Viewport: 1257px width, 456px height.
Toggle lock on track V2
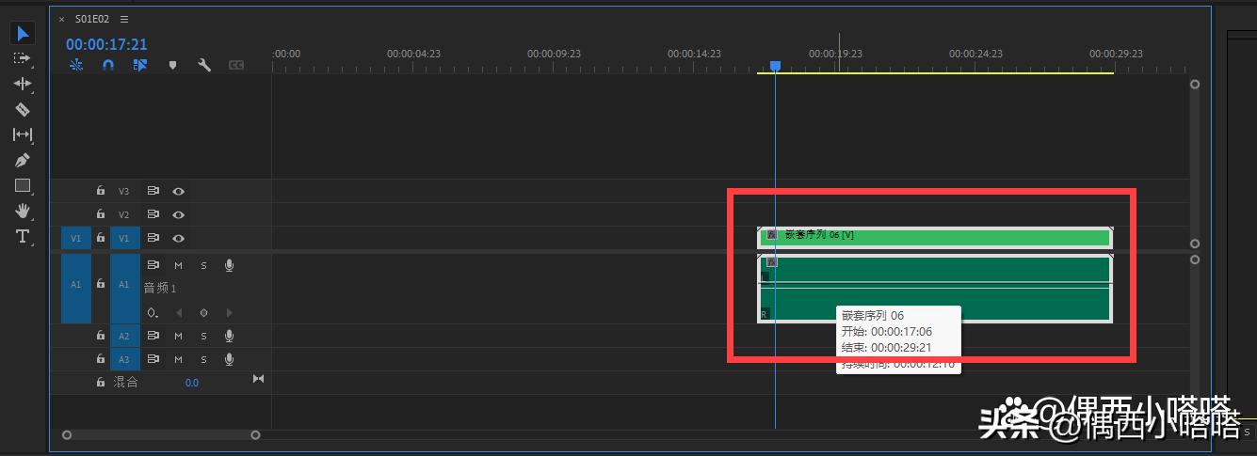tap(101, 214)
